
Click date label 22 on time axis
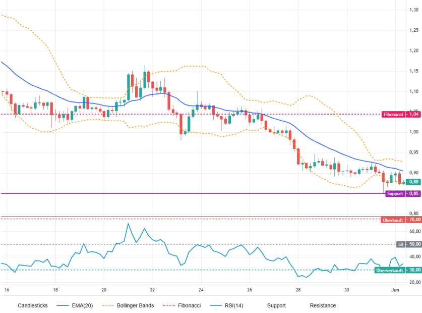(152, 290)
